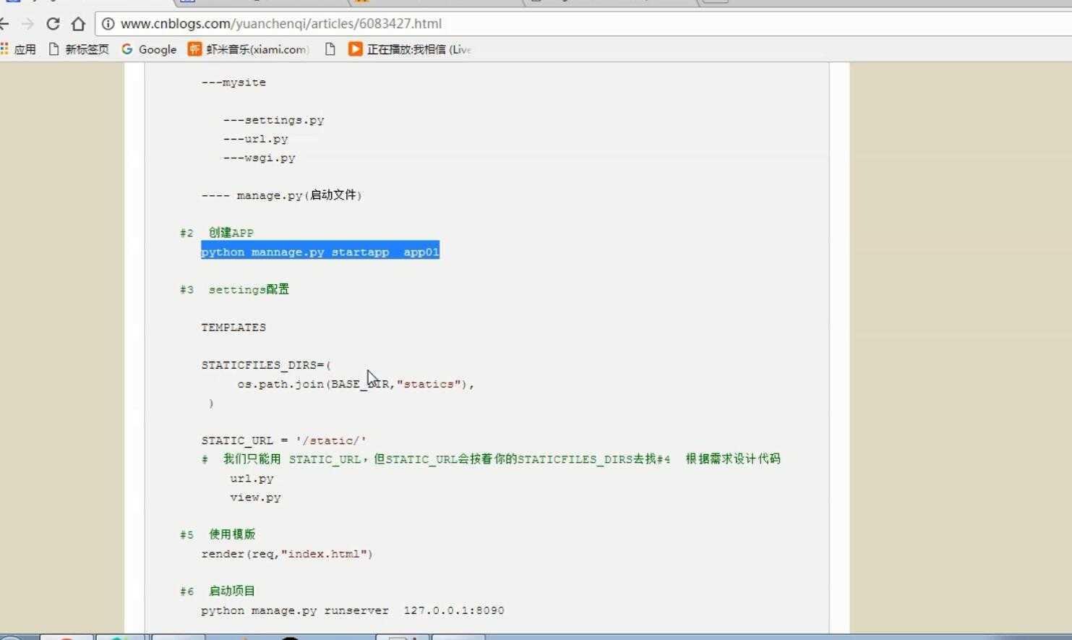Click the #3 settings配置 heading
Viewport: 1072px width, 640px height.
coord(234,289)
